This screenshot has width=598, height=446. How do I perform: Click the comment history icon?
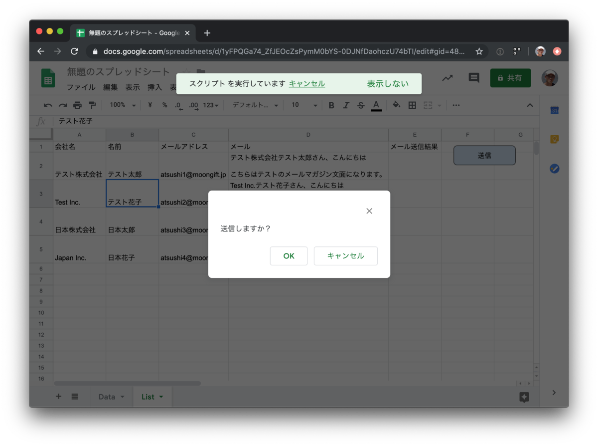click(x=473, y=78)
